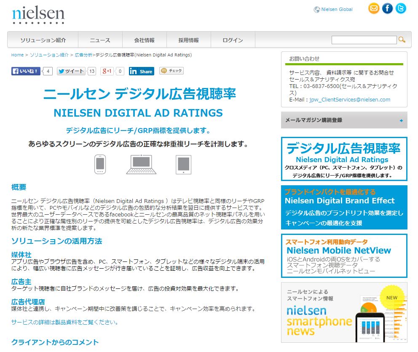Click the search input field
The width and height of the screenshot is (418, 352).
tap(364, 40)
